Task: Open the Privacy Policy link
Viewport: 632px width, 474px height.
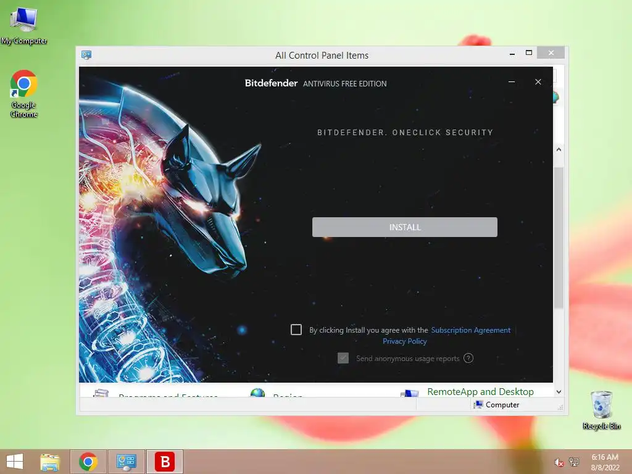Action: coord(405,341)
